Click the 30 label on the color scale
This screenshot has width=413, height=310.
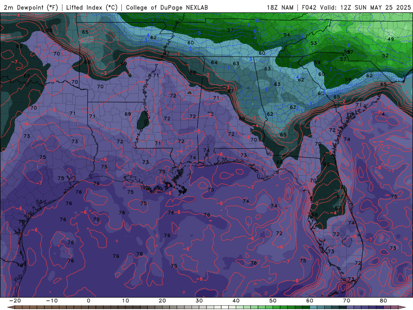[x=199, y=301]
